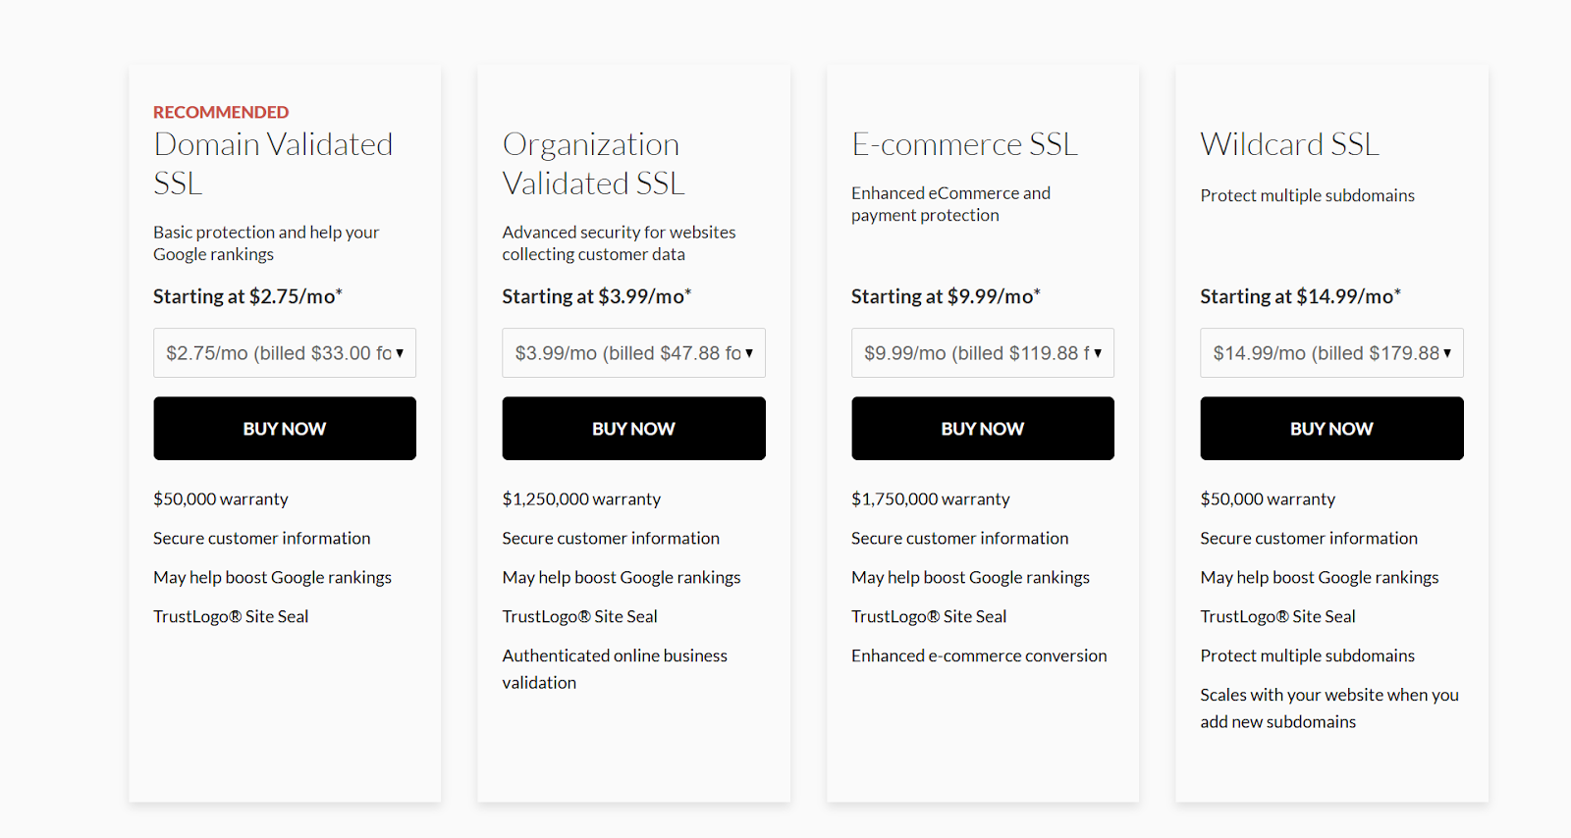The image size is (1571, 838).
Task: Buy the Wildcard SSL plan now
Action: pyautogui.click(x=1331, y=429)
